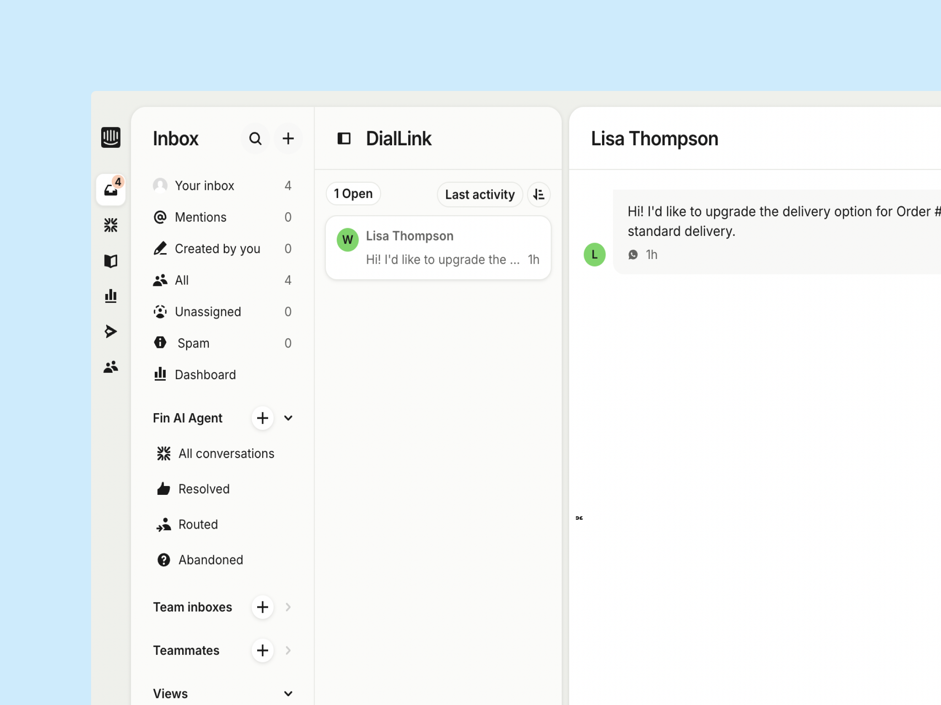The width and height of the screenshot is (941, 705).
Task: Select Your inbox
Action: pyautogui.click(x=223, y=186)
